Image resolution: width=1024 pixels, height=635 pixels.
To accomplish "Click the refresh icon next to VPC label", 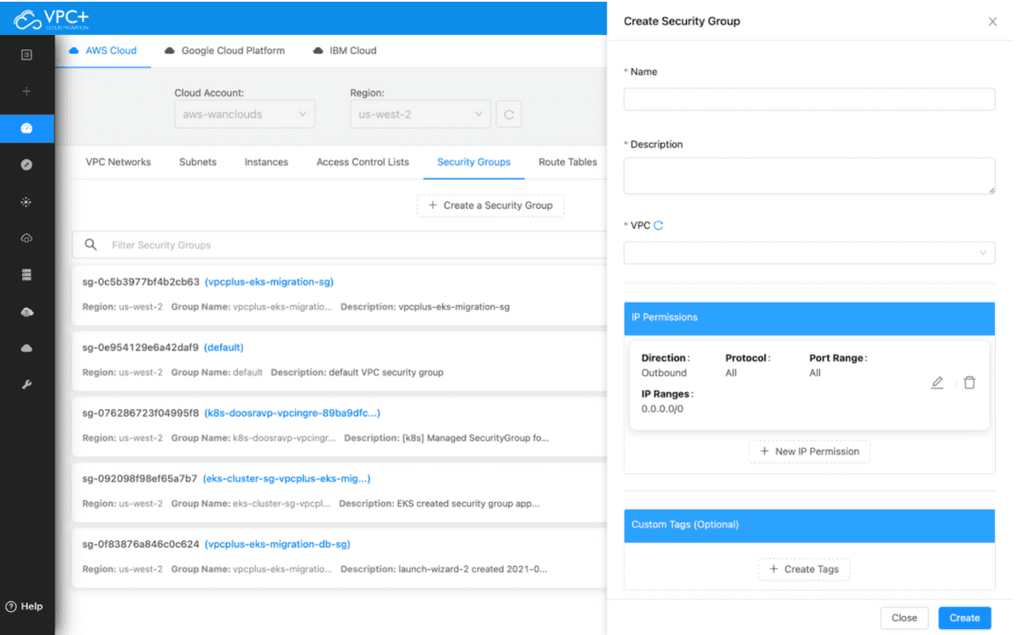I will click(x=658, y=226).
